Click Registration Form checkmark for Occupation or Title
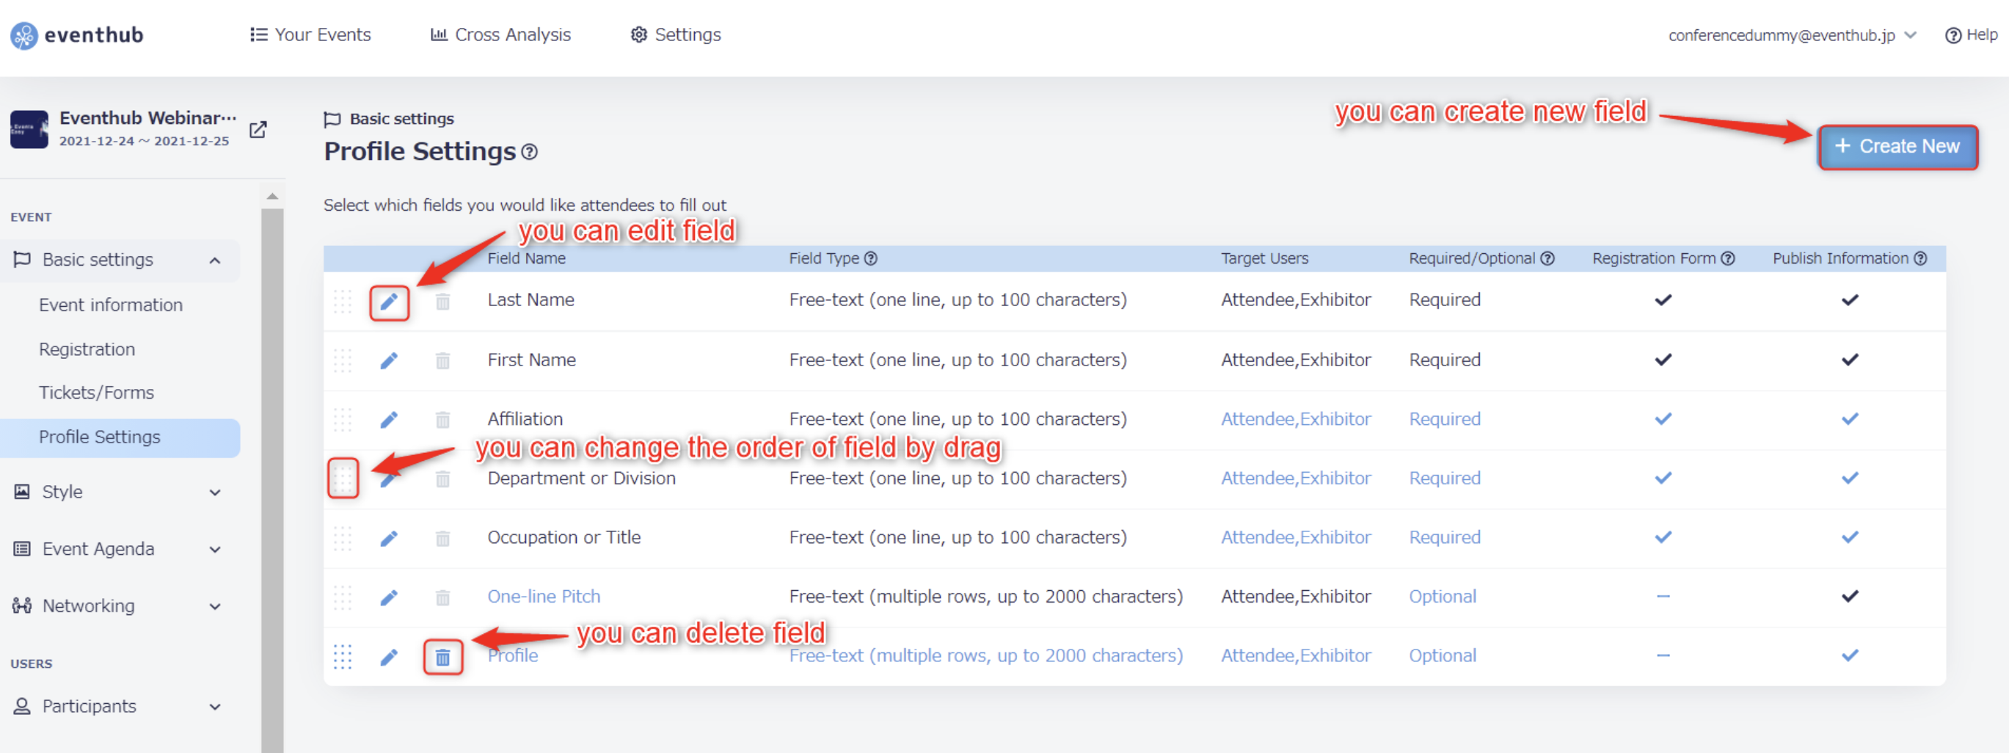The width and height of the screenshot is (2009, 753). point(1663,538)
